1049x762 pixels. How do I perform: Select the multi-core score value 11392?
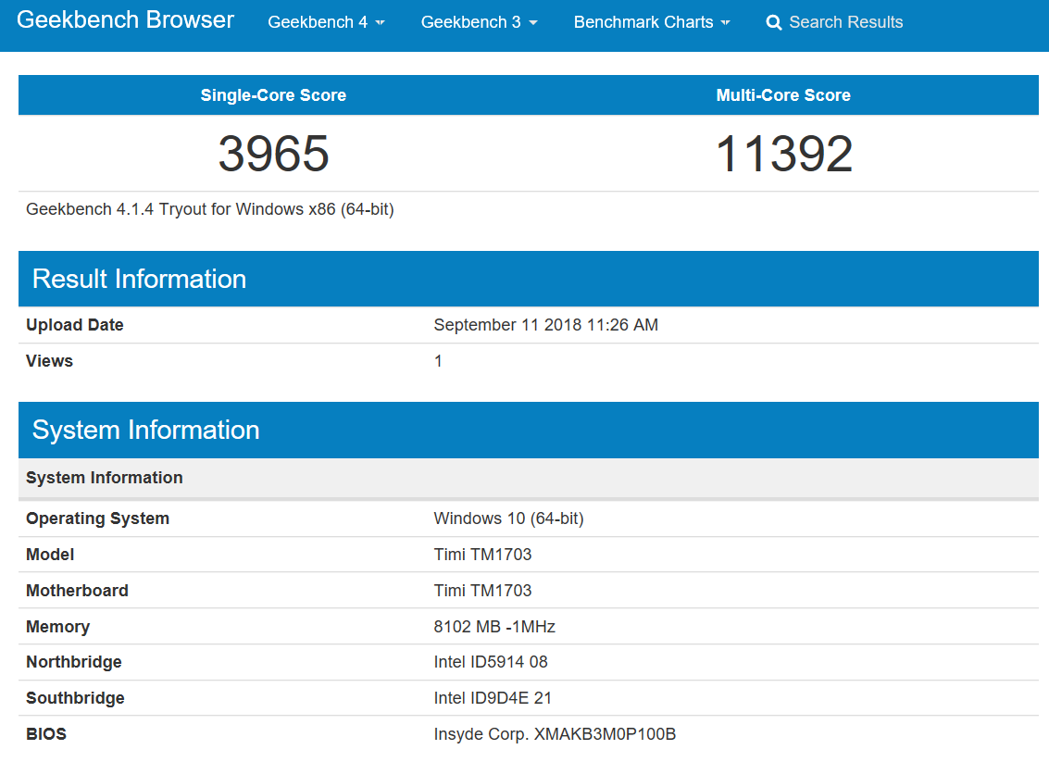pos(783,154)
